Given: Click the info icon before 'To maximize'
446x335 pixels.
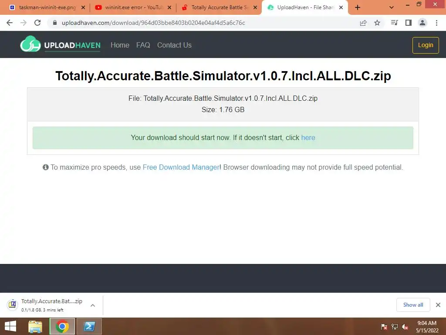Looking at the screenshot, I should (45, 167).
